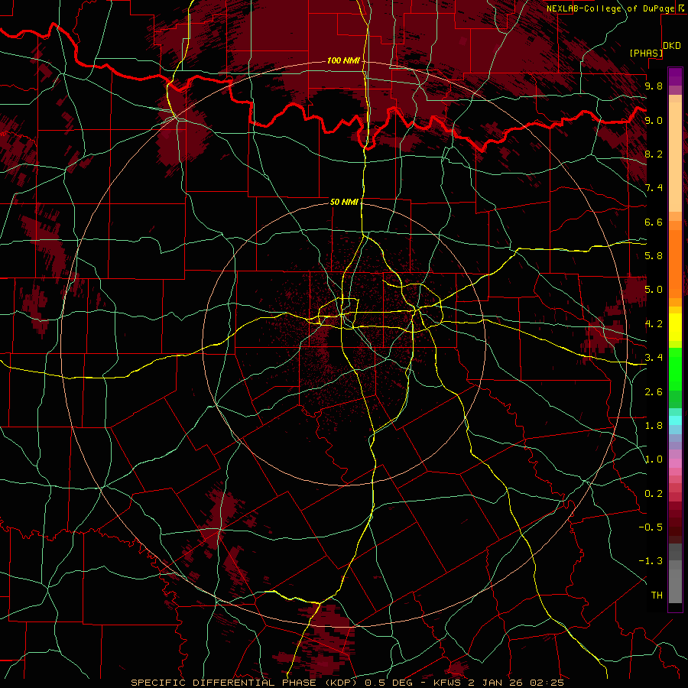The image size is (688, 688).
Task: Click the 6.6 scale value
Action: click(654, 222)
